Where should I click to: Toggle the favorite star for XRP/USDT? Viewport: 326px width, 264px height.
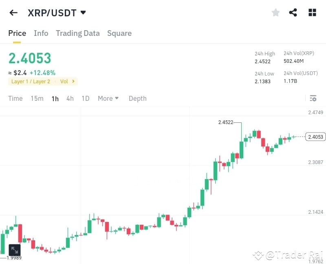pos(275,12)
